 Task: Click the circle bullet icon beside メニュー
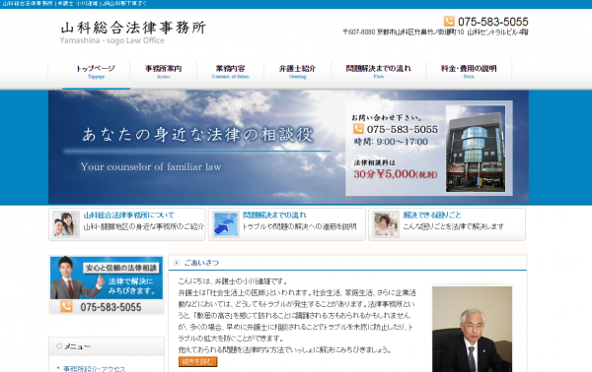59,345
